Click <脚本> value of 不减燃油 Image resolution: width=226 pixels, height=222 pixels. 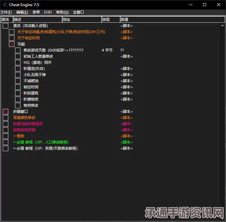tap(127, 81)
